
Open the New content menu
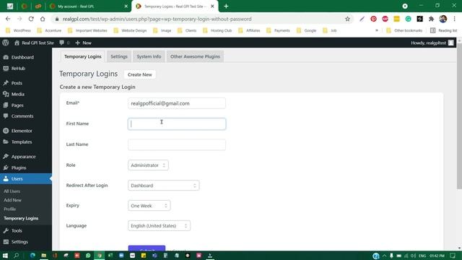(84, 43)
